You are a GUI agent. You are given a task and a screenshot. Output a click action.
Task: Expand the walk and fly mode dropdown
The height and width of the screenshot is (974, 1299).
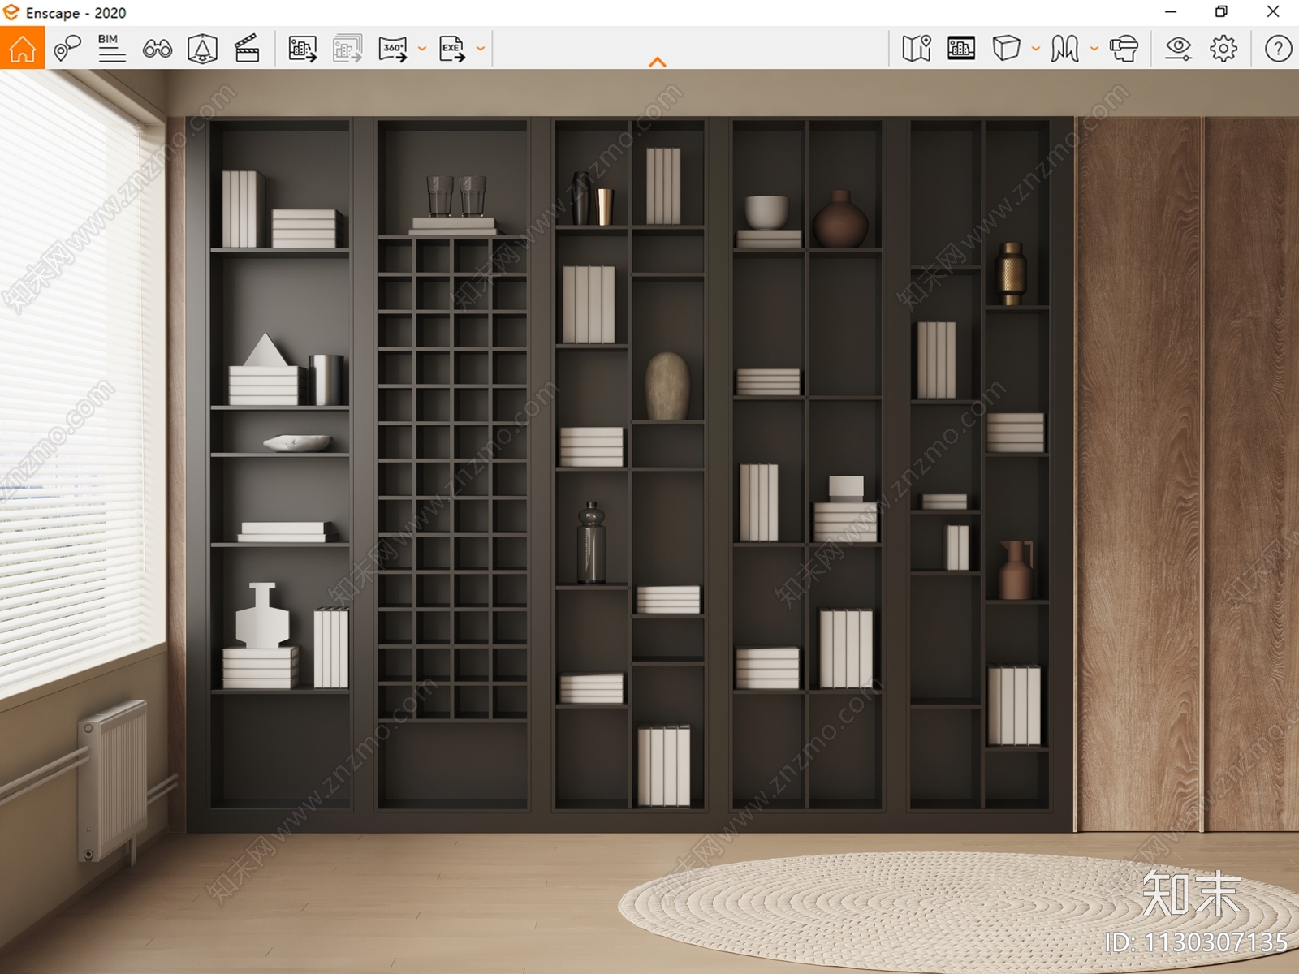1094,49
